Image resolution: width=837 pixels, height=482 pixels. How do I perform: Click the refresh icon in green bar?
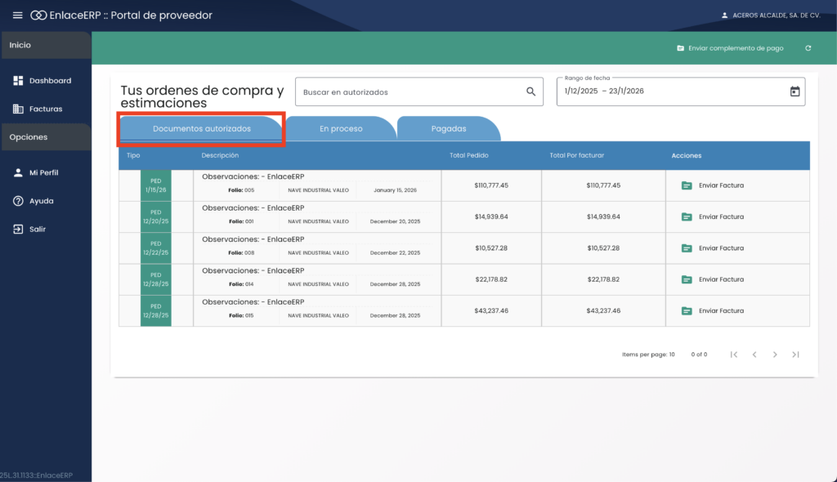tap(808, 48)
